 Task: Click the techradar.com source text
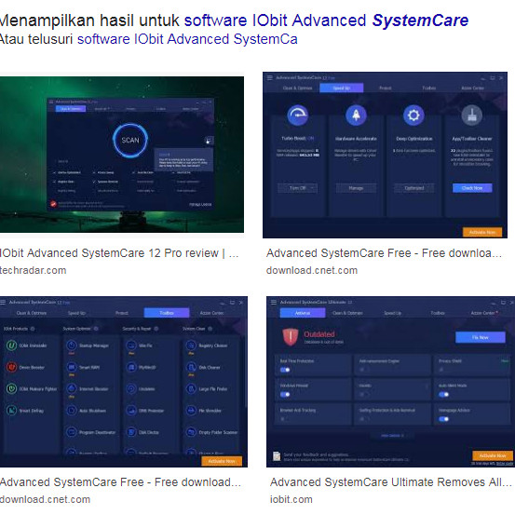coord(34,270)
